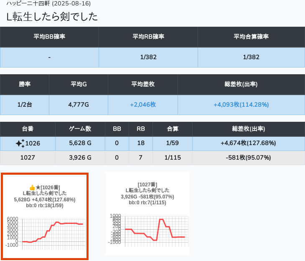This screenshot has height=261, width=305.
Task: Click the L転生したら剣でした page heading
Action: pyautogui.click(x=52, y=17)
